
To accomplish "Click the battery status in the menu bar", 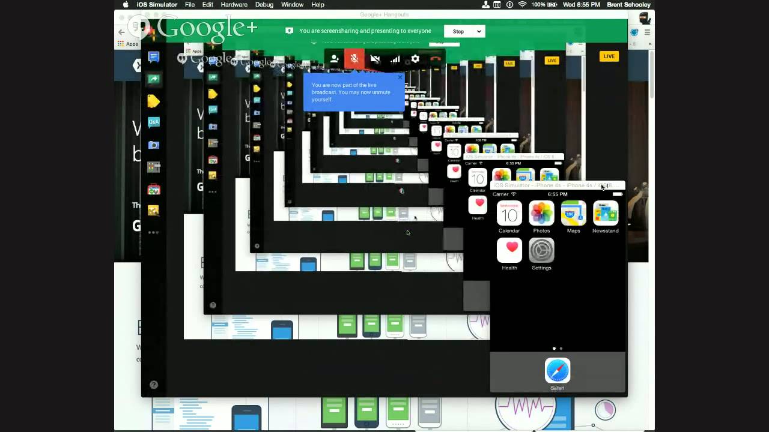I will [544, 5].
